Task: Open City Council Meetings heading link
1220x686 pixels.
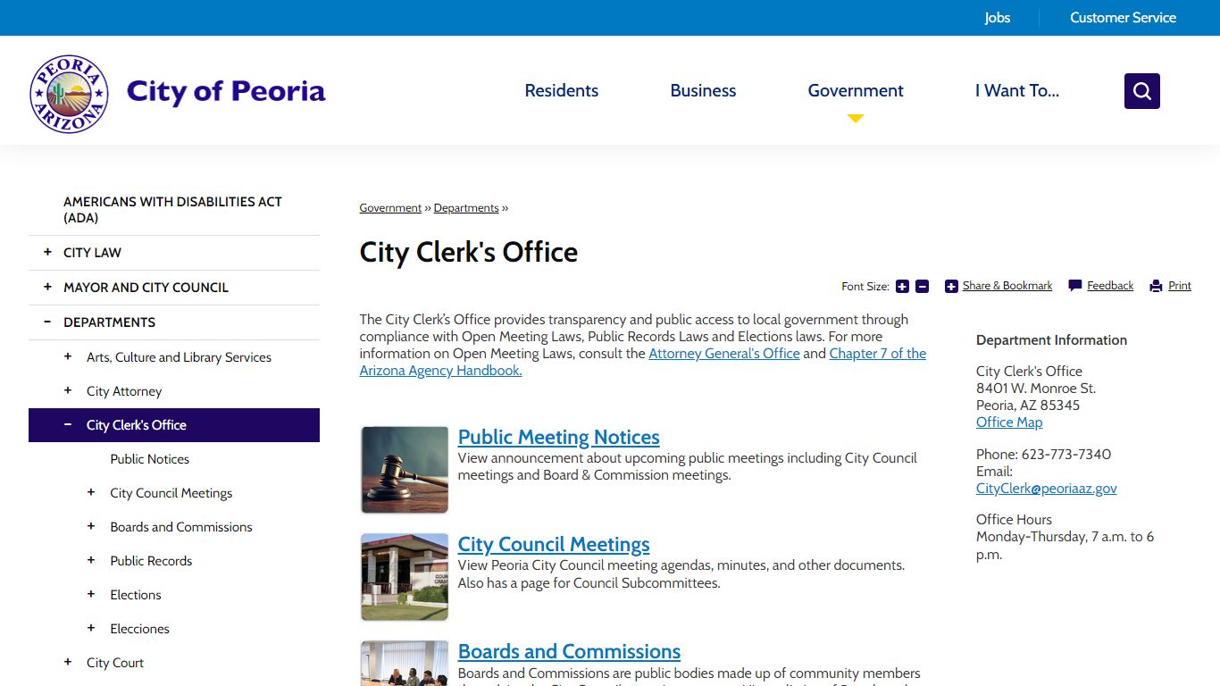Action: click(x=554, y=544)
